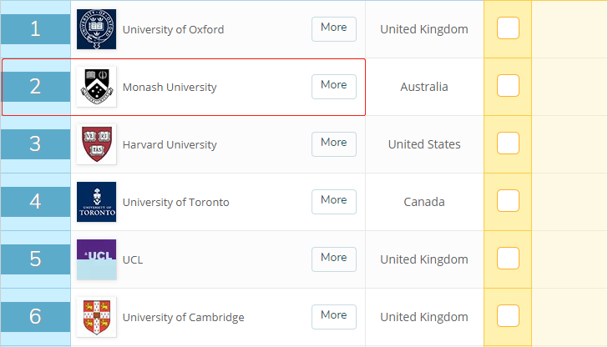Open More for the UCL entry
Screen dimensions: 608x347
[334, 259]
